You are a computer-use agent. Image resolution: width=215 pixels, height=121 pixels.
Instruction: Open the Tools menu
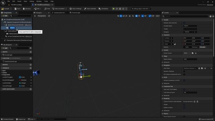46,1
